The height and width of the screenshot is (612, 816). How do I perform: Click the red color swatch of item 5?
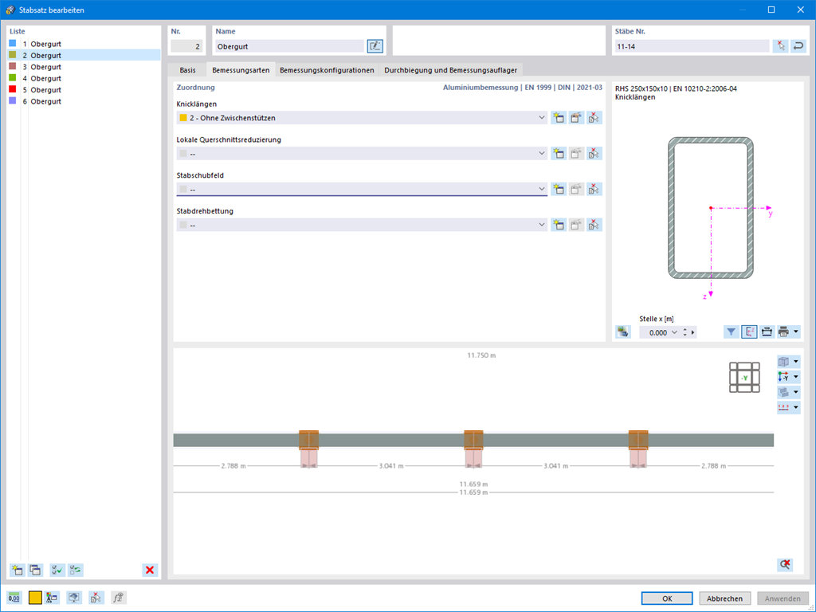click(x=13, y=89)
